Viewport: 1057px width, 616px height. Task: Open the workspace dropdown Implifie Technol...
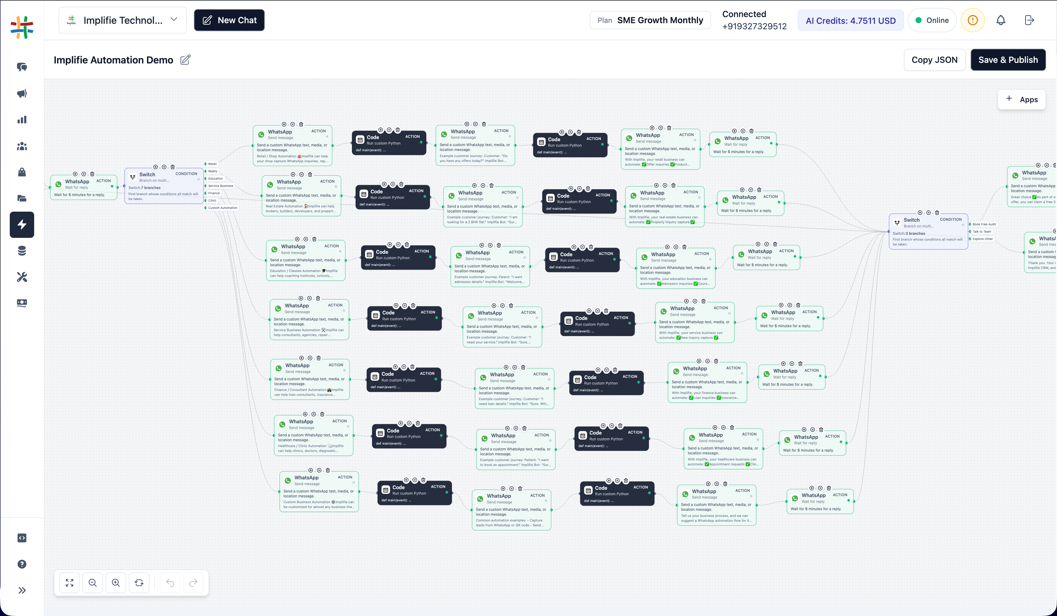[x=123, y=20]
